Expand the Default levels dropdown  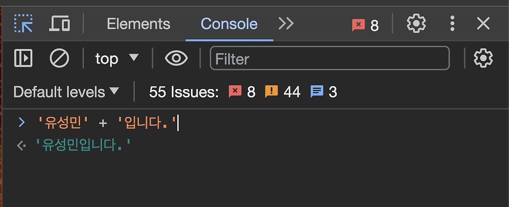pos(66,92)
